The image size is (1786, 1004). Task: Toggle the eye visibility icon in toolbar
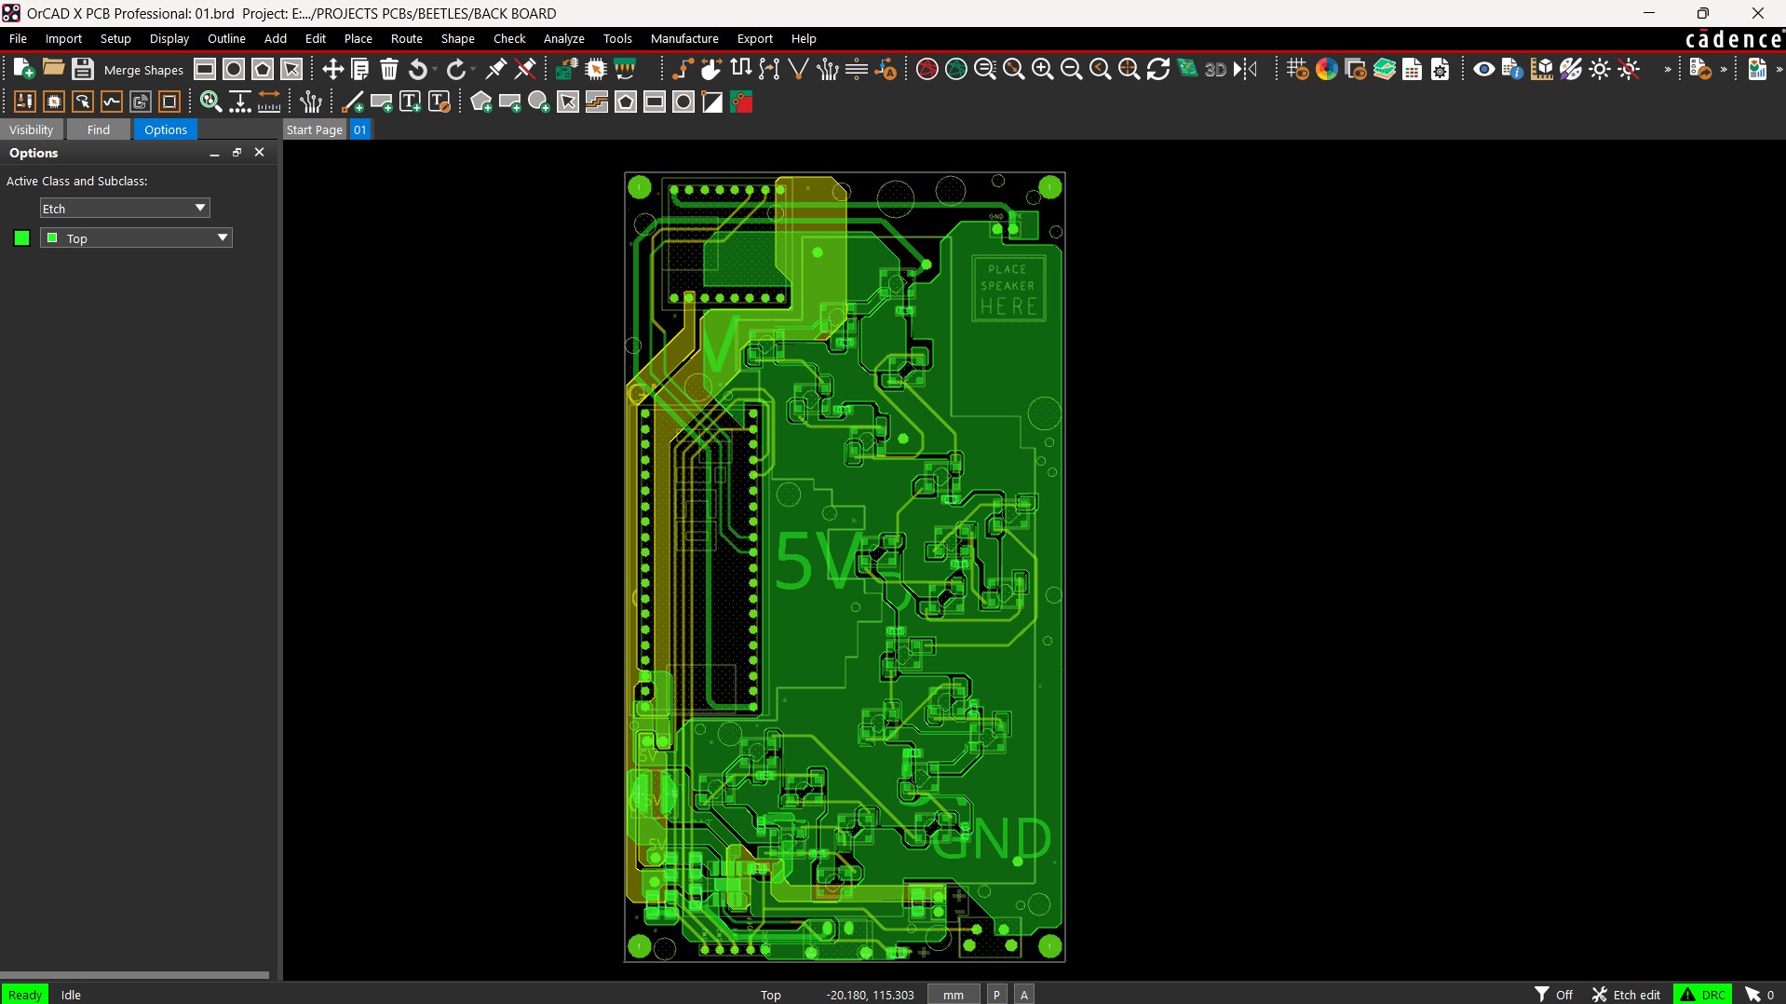click(x=1484, y=69)
